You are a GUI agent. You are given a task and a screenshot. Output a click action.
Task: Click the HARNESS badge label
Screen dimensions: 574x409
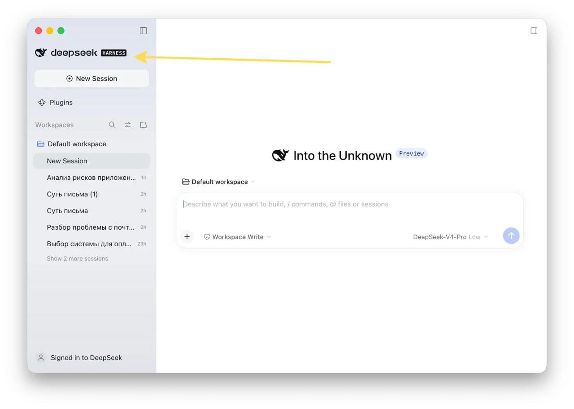[114, 53]
